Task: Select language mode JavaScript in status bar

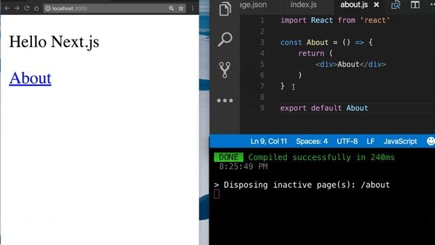Action: [400, 142]
